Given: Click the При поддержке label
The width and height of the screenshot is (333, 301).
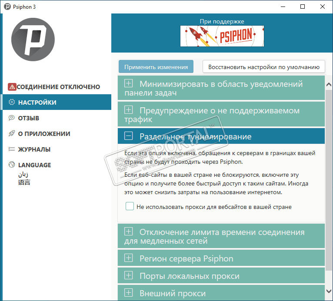Looking at the screenshot, I should pyautogui.click(x=222, y=21).
